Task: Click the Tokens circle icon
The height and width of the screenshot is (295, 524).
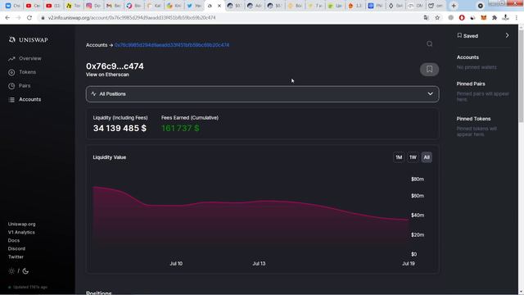Action: (x=11, y=73)
